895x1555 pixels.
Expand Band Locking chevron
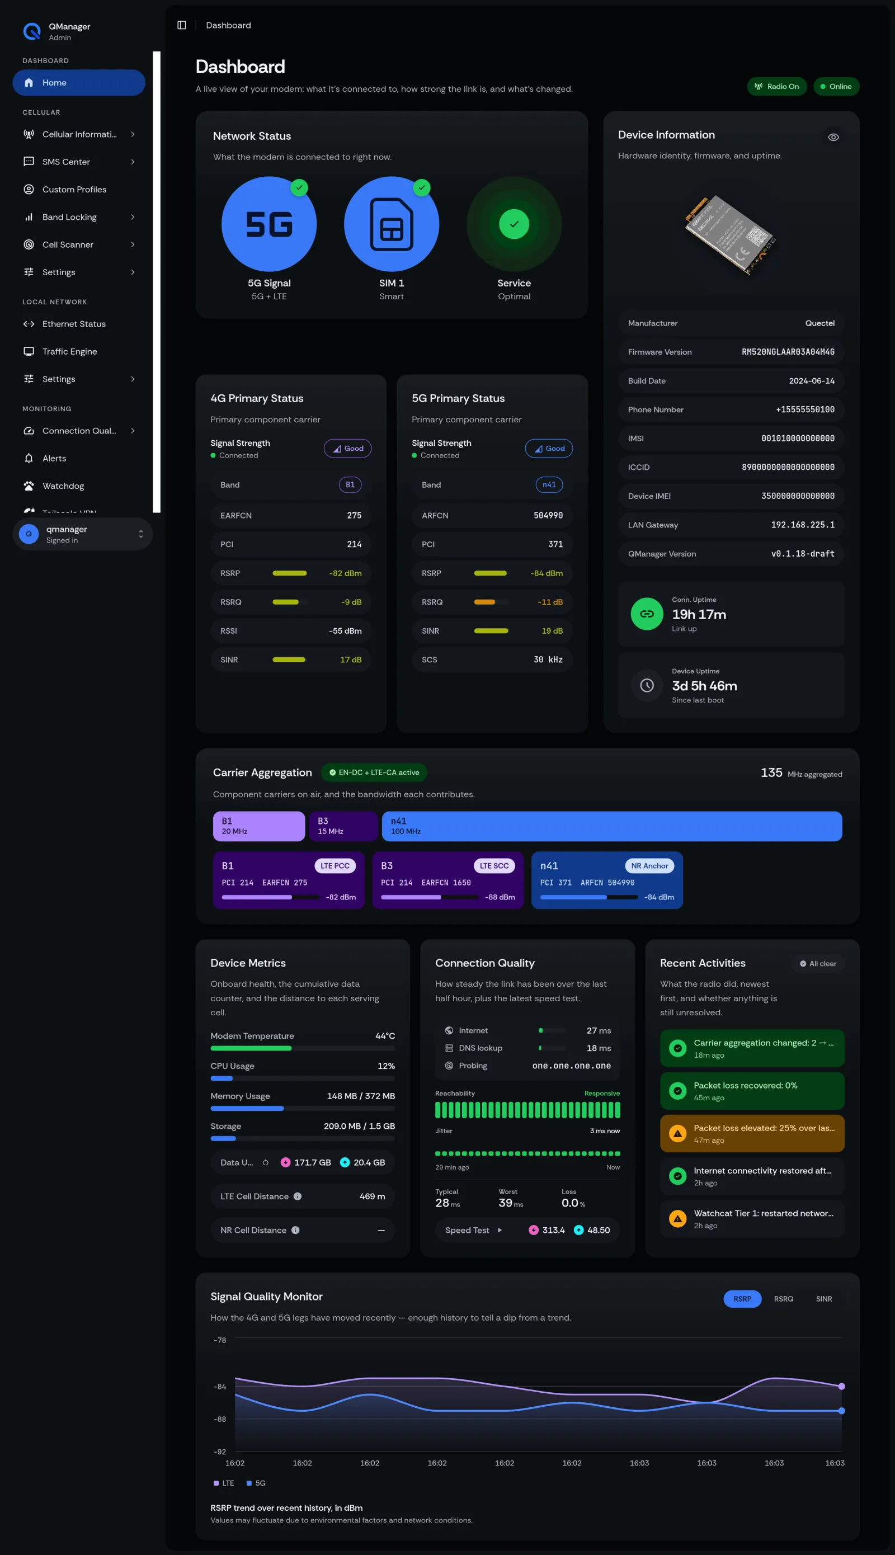click(x=133, y=217)
